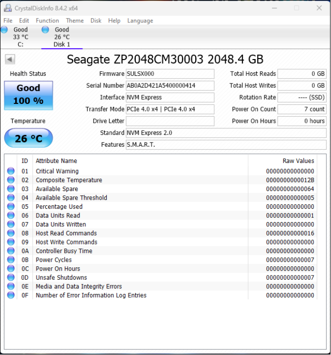Viewport: 331px width, 355px height.
Task: Select the Host Read Commands attribute name
Action: pyautogui.click(x=66, y=233)
